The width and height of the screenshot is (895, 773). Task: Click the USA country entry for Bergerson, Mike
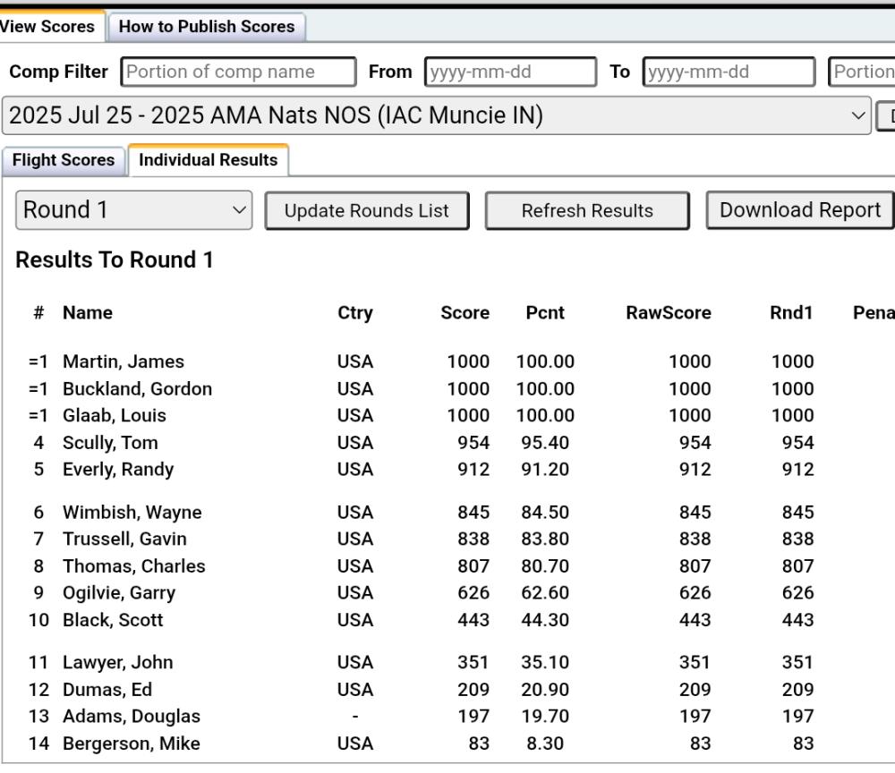coord(355,743)
